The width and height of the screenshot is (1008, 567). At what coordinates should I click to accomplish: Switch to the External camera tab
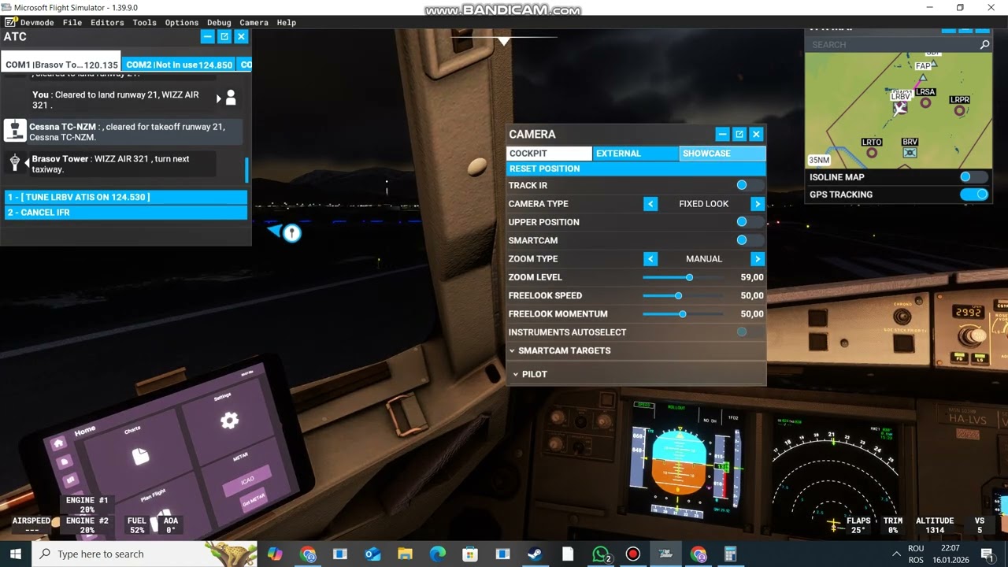[636, 154]
